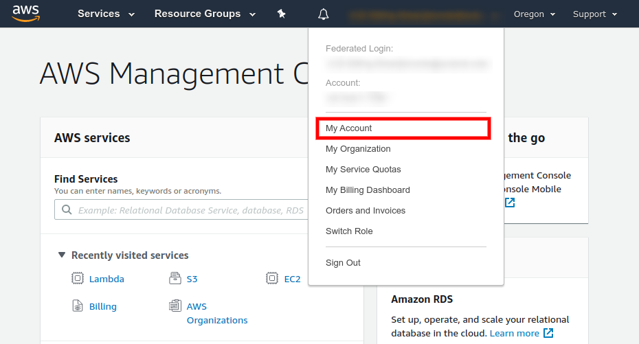
Task: Open the Resource Groups dropdown
Action: coord(205,14)
